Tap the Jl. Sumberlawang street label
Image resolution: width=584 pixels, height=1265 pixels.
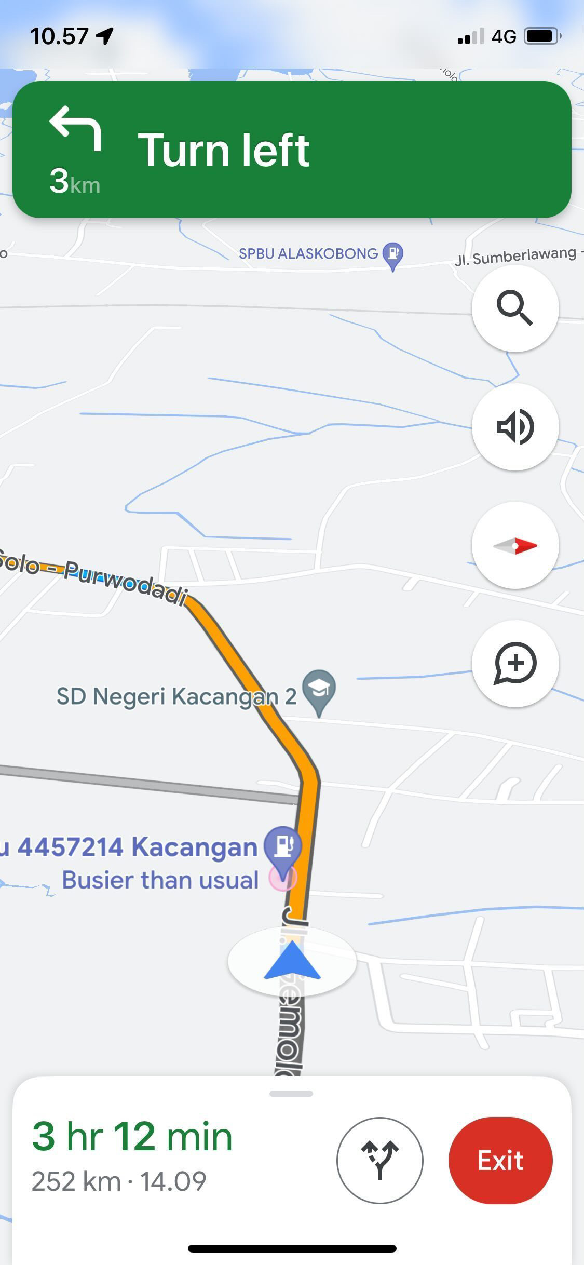515,256
